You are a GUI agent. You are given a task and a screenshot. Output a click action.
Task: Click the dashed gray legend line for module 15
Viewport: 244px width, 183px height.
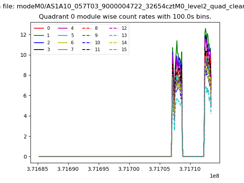[114, 50]
